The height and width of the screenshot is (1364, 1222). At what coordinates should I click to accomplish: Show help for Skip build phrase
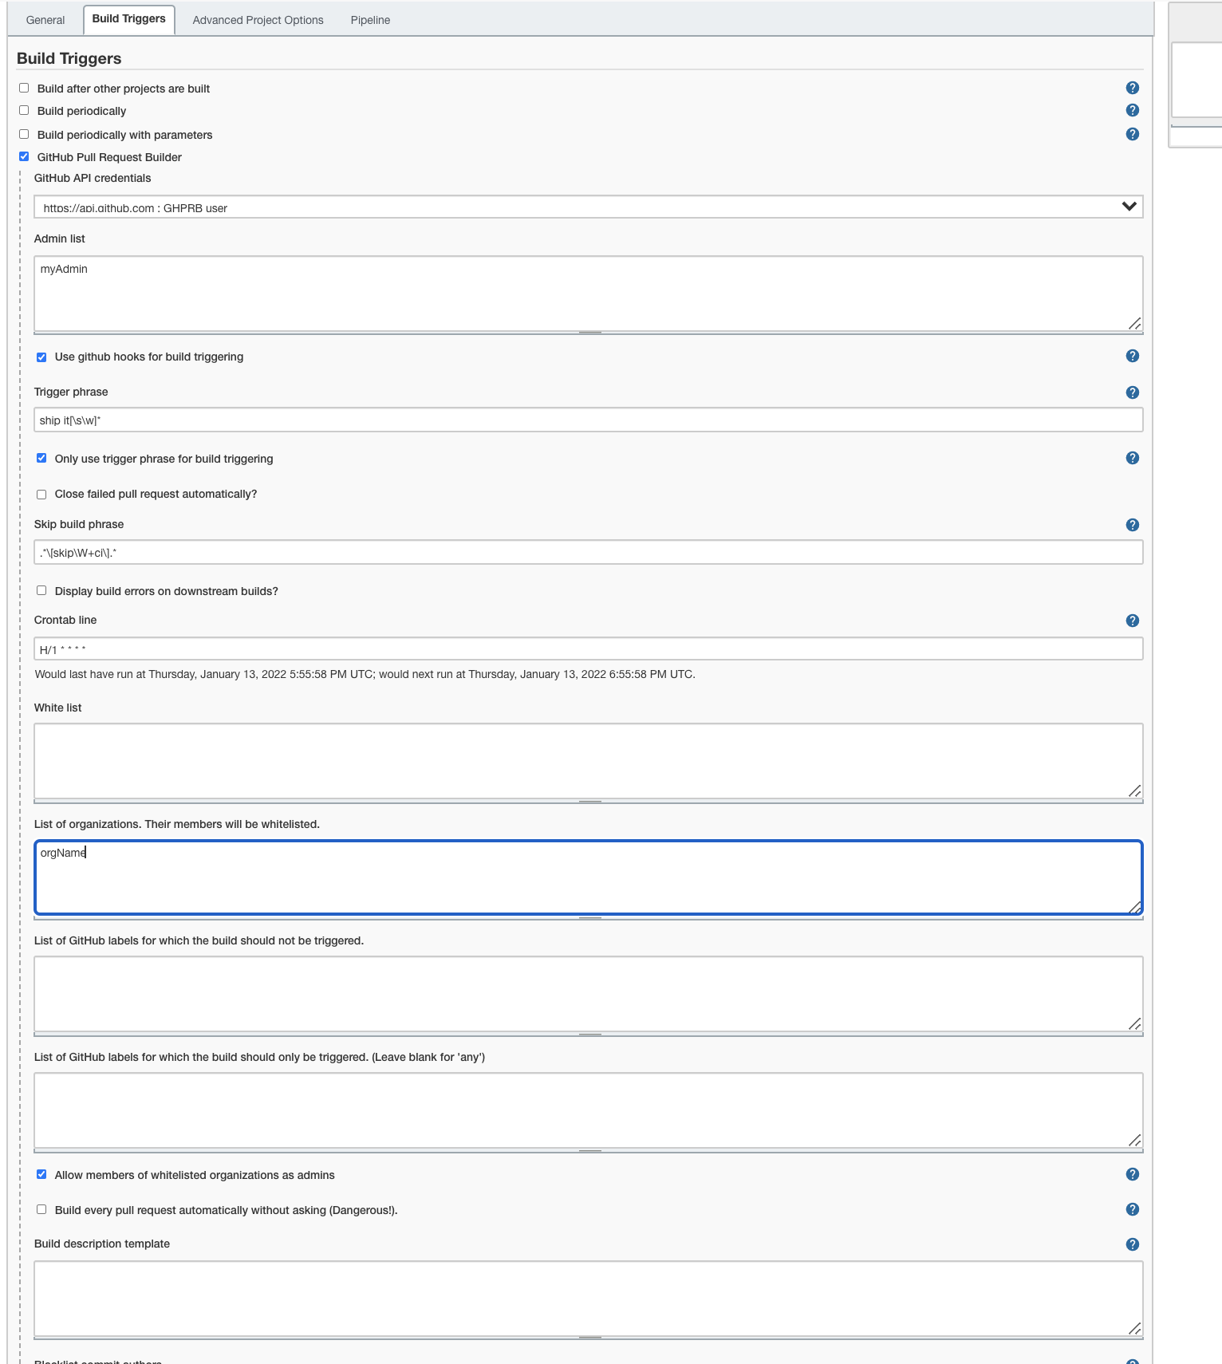[x=1132, y=525]
